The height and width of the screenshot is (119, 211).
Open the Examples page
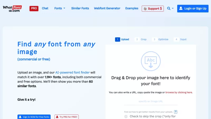tap(132, 8)
